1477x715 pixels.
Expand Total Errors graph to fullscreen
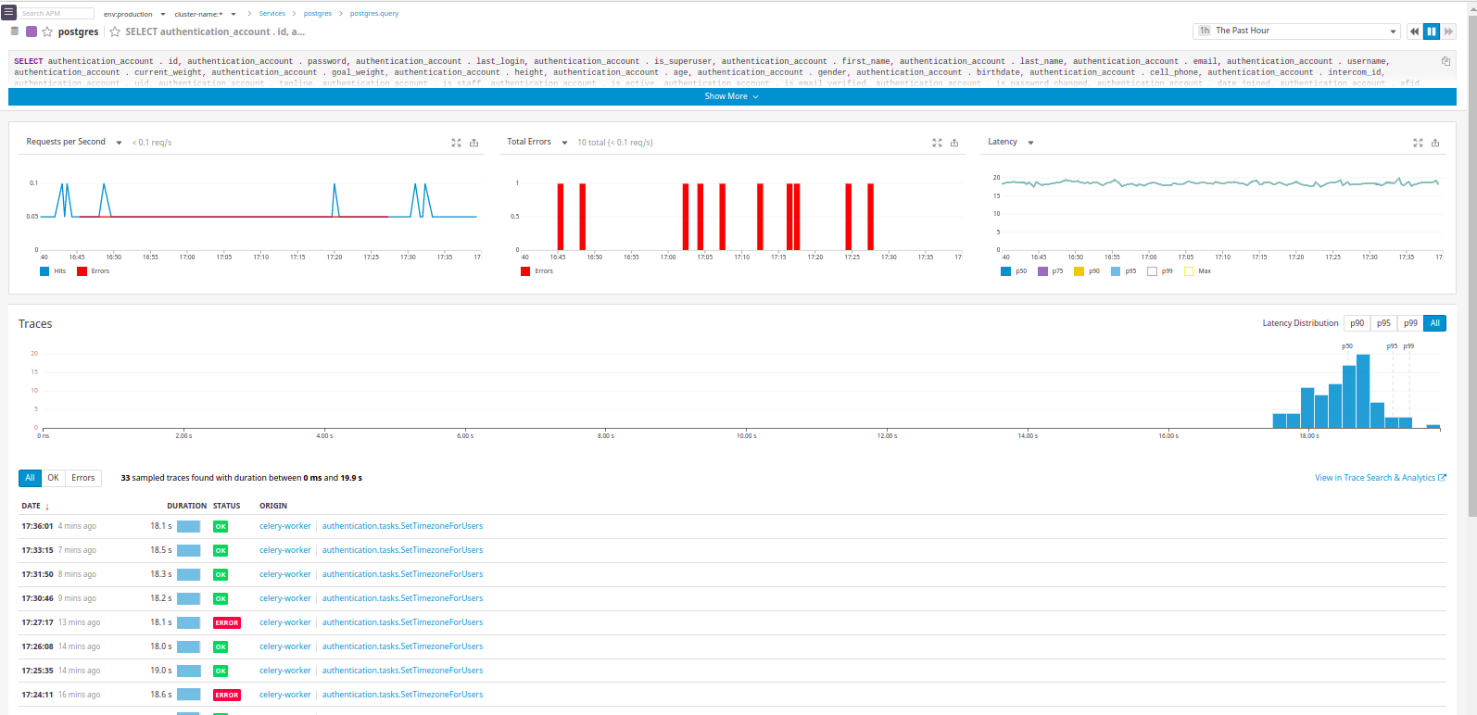[937, 143]
